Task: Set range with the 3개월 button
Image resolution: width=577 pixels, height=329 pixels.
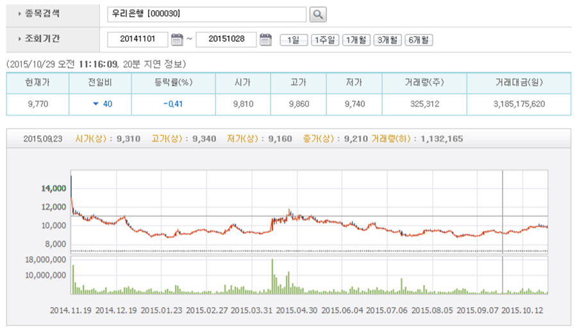Action: coord(387,40)
